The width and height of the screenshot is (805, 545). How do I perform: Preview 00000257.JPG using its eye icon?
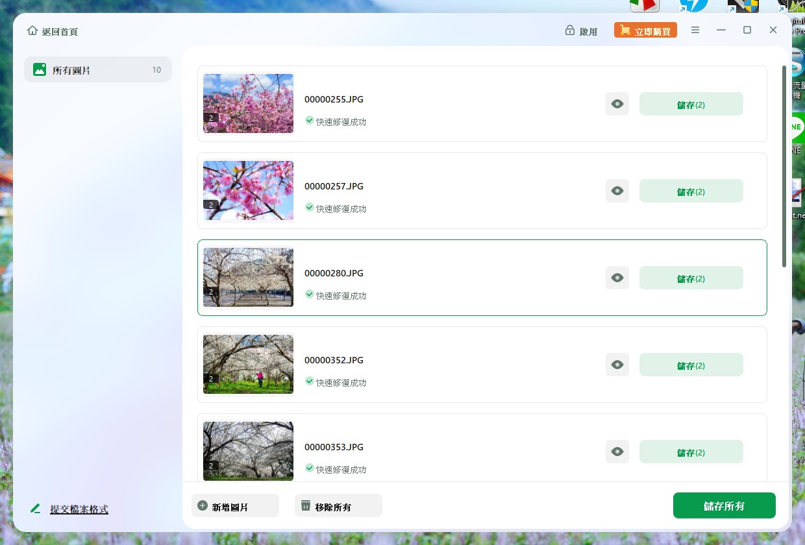click(617, 191)
